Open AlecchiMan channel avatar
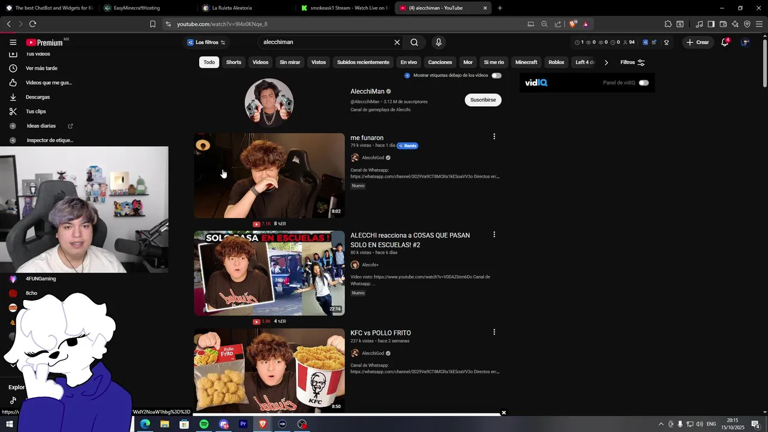768x432 pixels. [269, 103]
